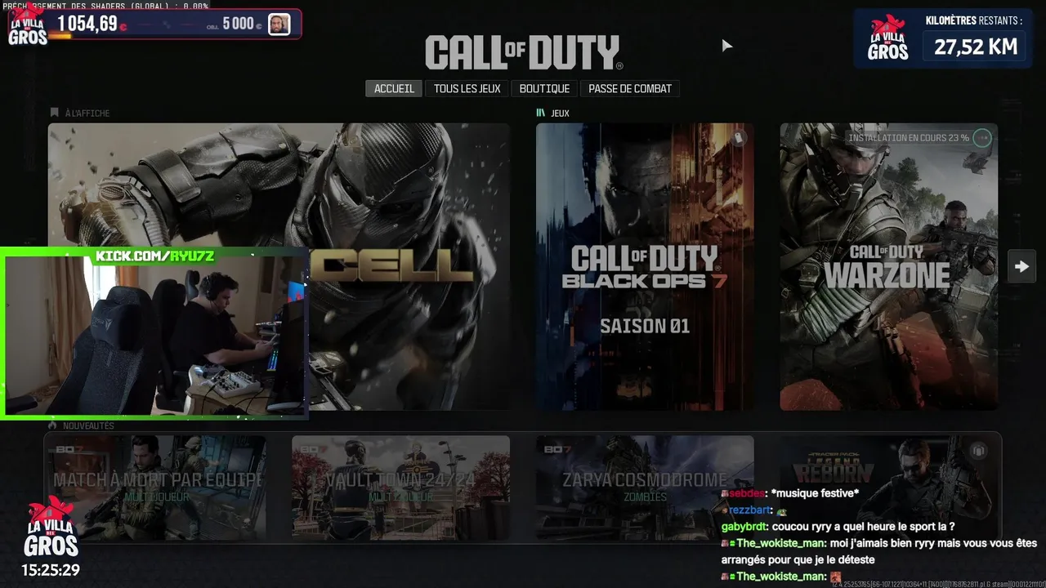Image resolution: width=1046 pixels, height=588 pixels.
Task: Click the La Villa des Gros logo near km counter
Action: point(887,38)
